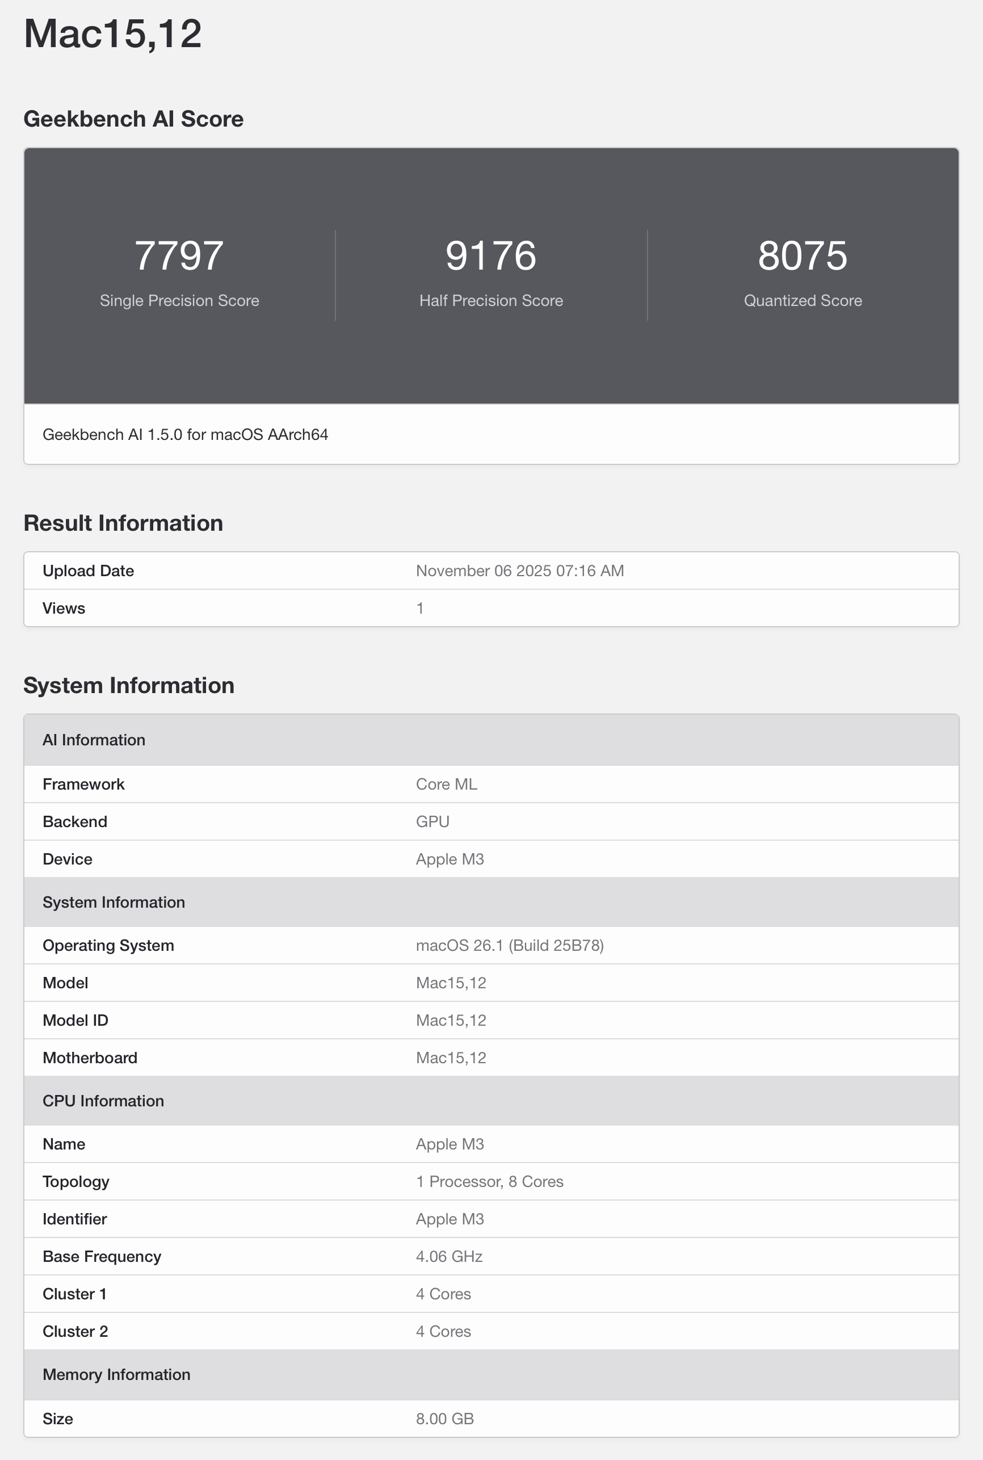Click the Base Frequency value 4.06 GHz
The width and height of the screenshot is (983, 1460).
point(449,1256)
